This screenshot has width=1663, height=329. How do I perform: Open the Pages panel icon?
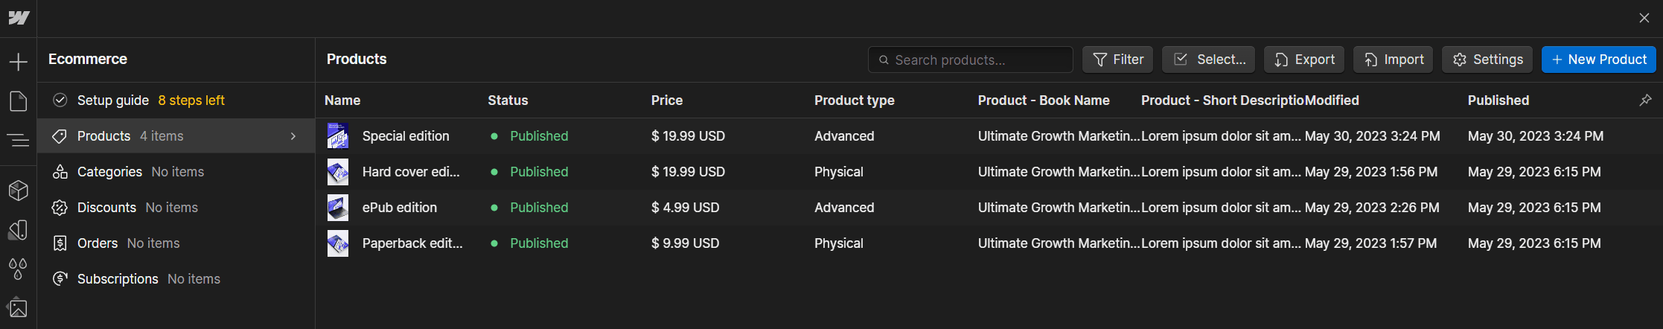coord(19,101)
